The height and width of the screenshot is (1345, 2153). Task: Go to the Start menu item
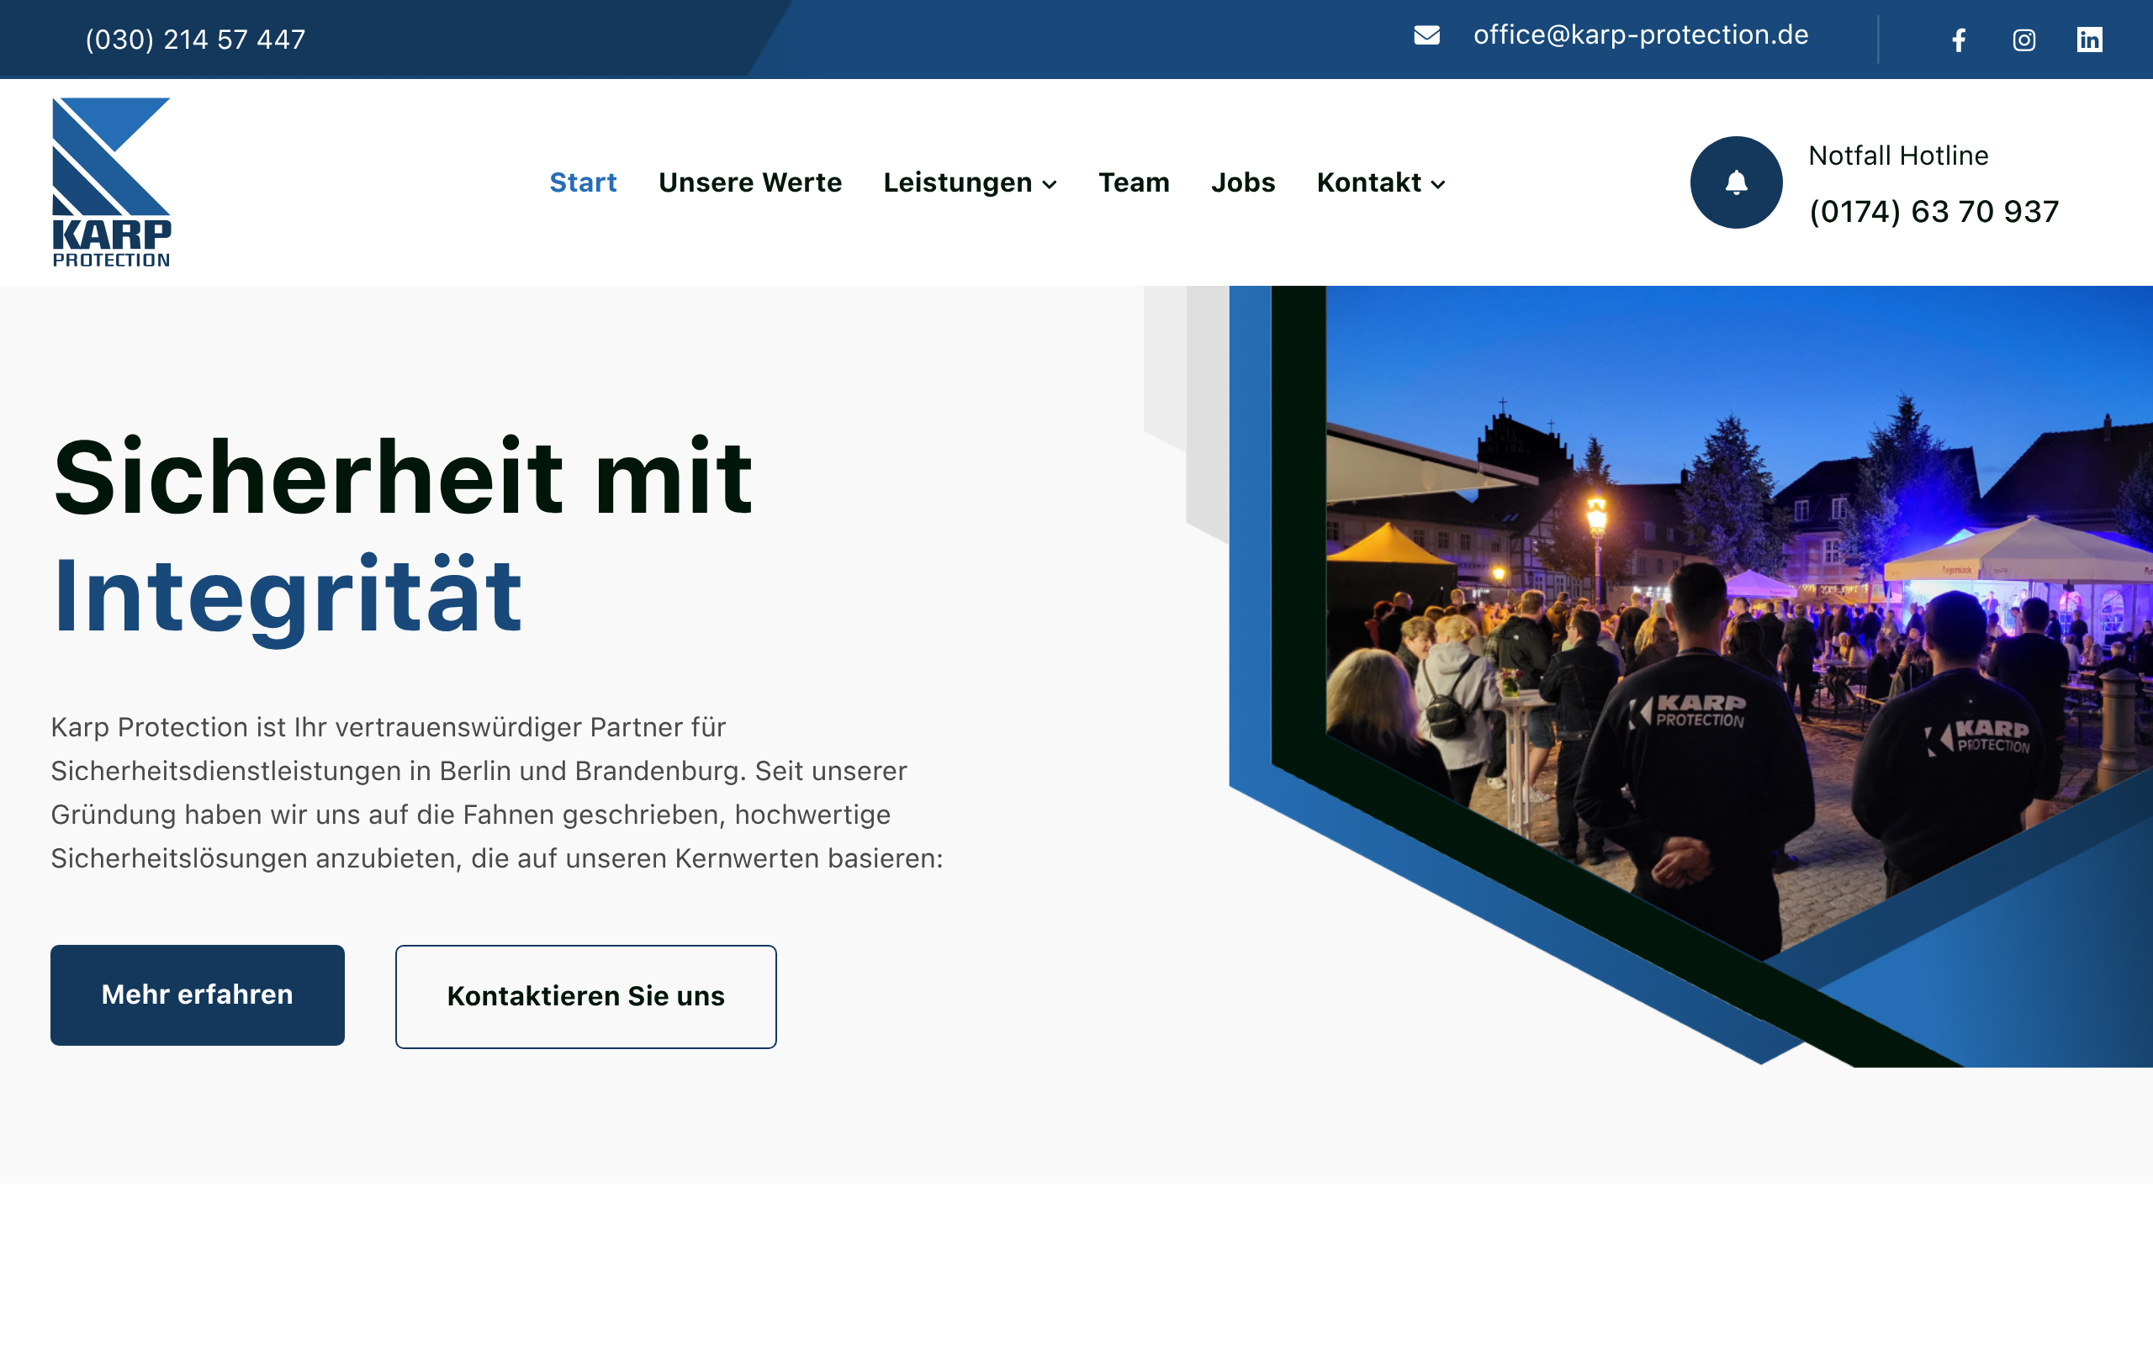click(x=583, y=182)
